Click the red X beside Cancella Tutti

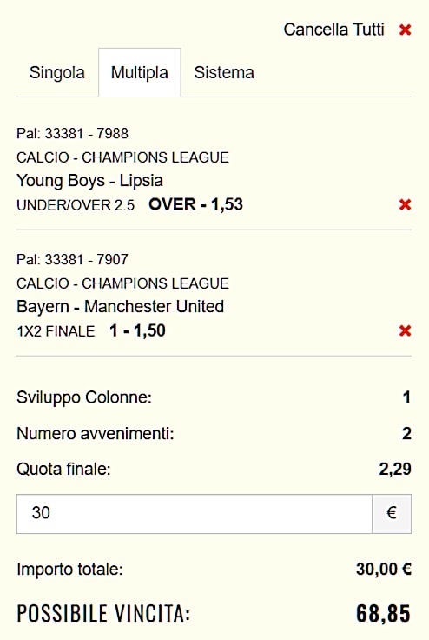405,30
